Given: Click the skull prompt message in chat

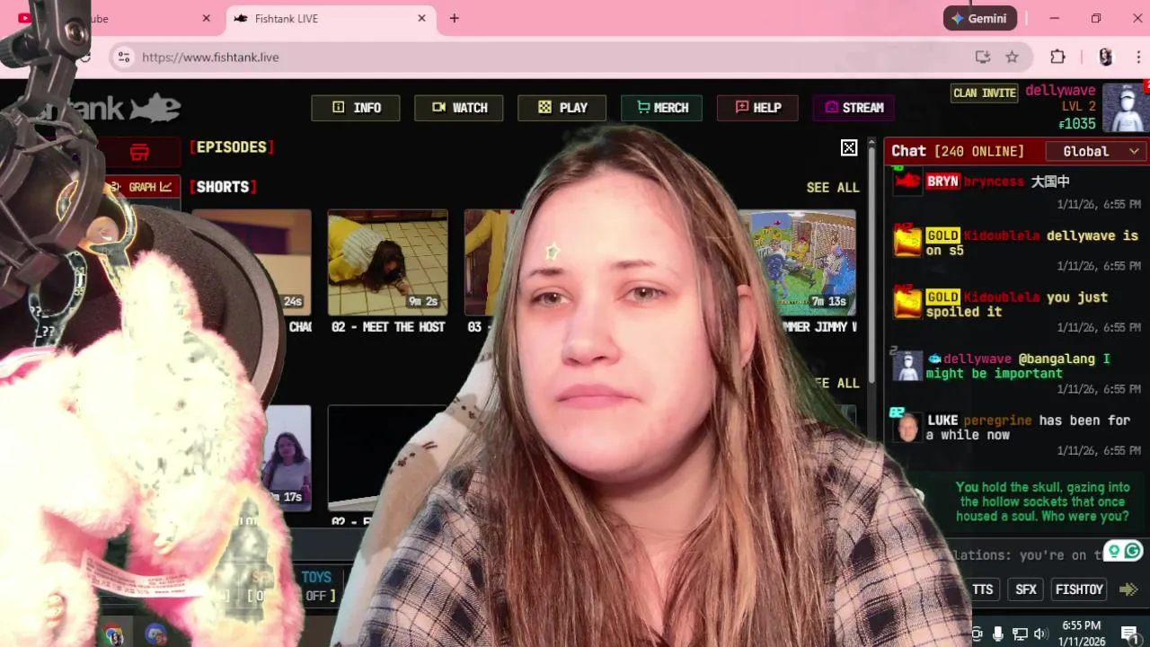Looking at the screenshot, I should pyautogui.click(x=1042, y=502).
